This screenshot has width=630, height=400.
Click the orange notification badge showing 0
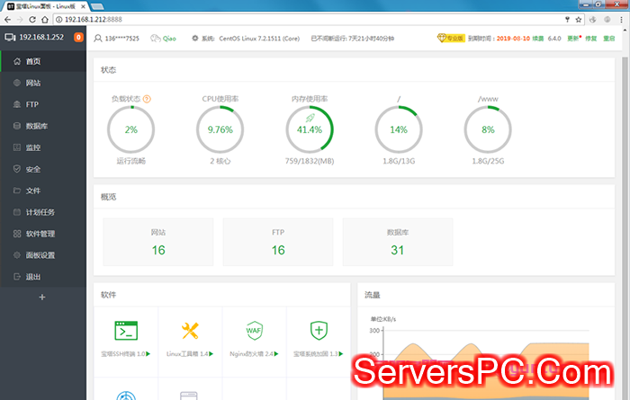tap(78, 38)
